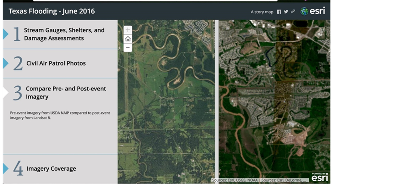Click the Texas Flooding - June 2016 title

(52, 11)
